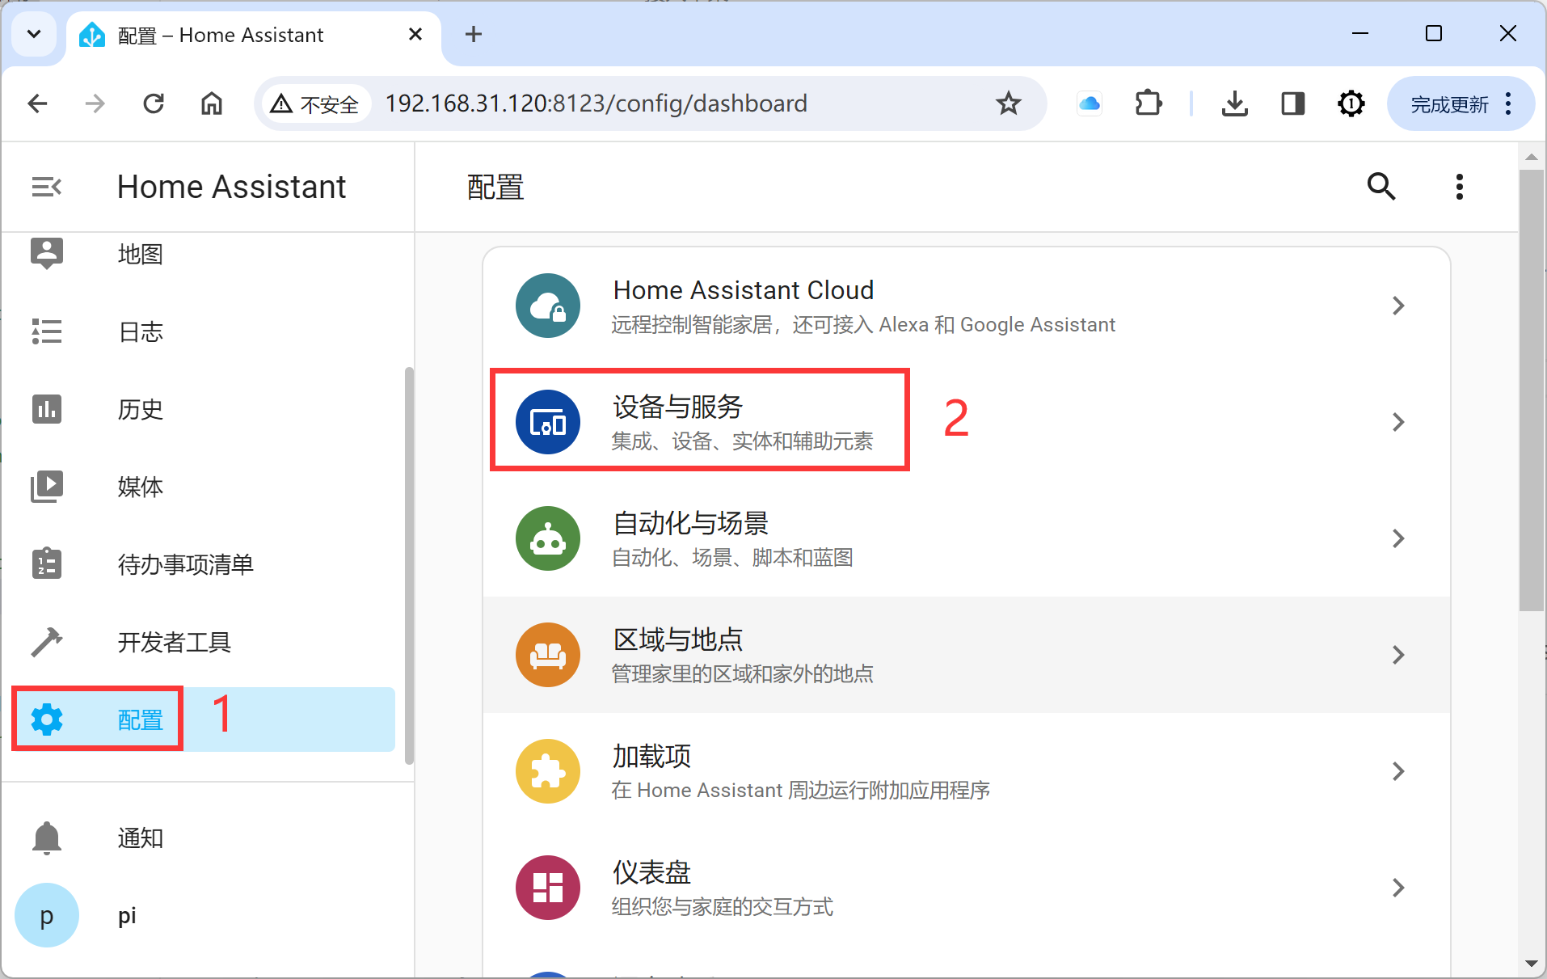Open the map icon in the sidebar

47,254
